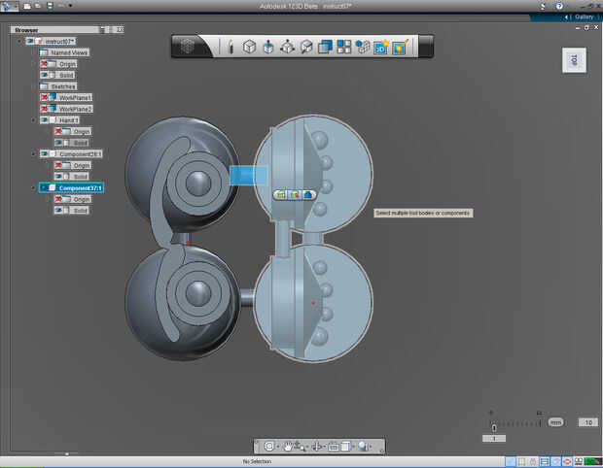
Task: Select the Measure tool in main toolbar
Action: click(x=306, y=47)
